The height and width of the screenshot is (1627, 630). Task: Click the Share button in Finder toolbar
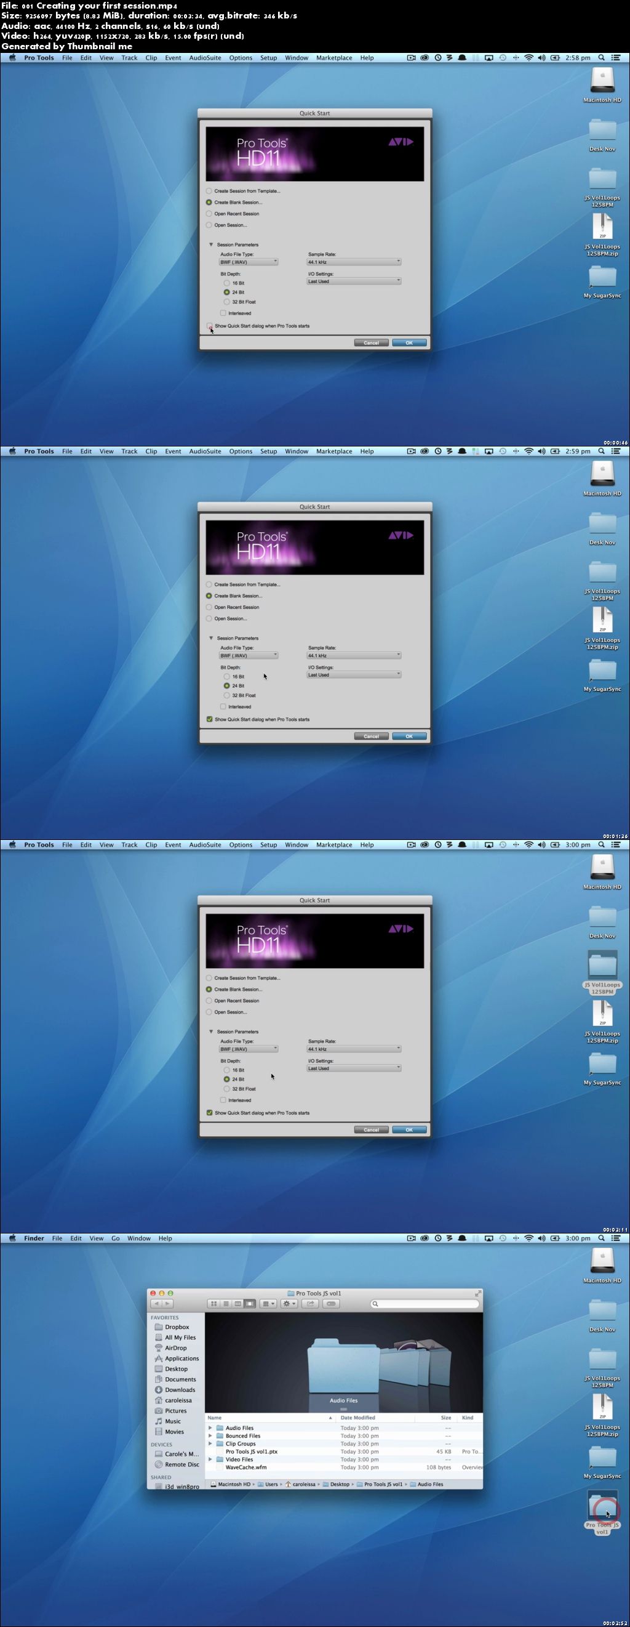pyautogui.click(x=311, y=1304)
